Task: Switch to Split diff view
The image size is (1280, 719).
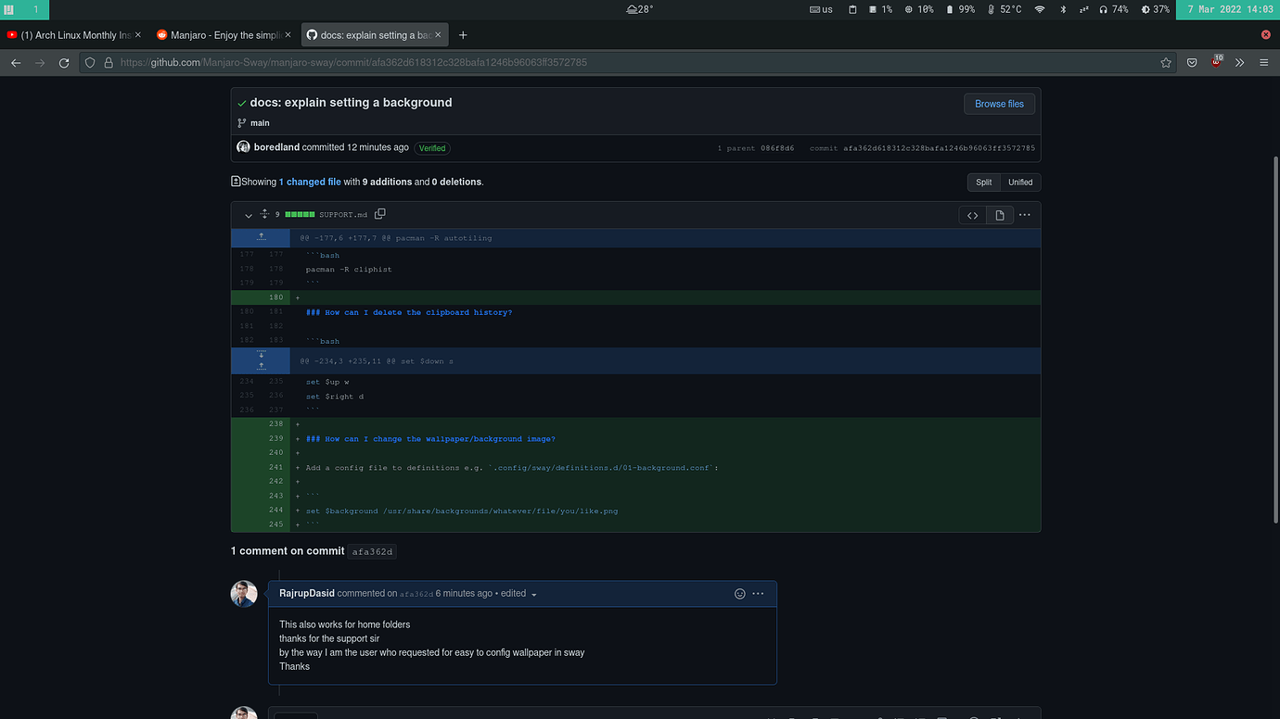Action: tap(982, 182)
